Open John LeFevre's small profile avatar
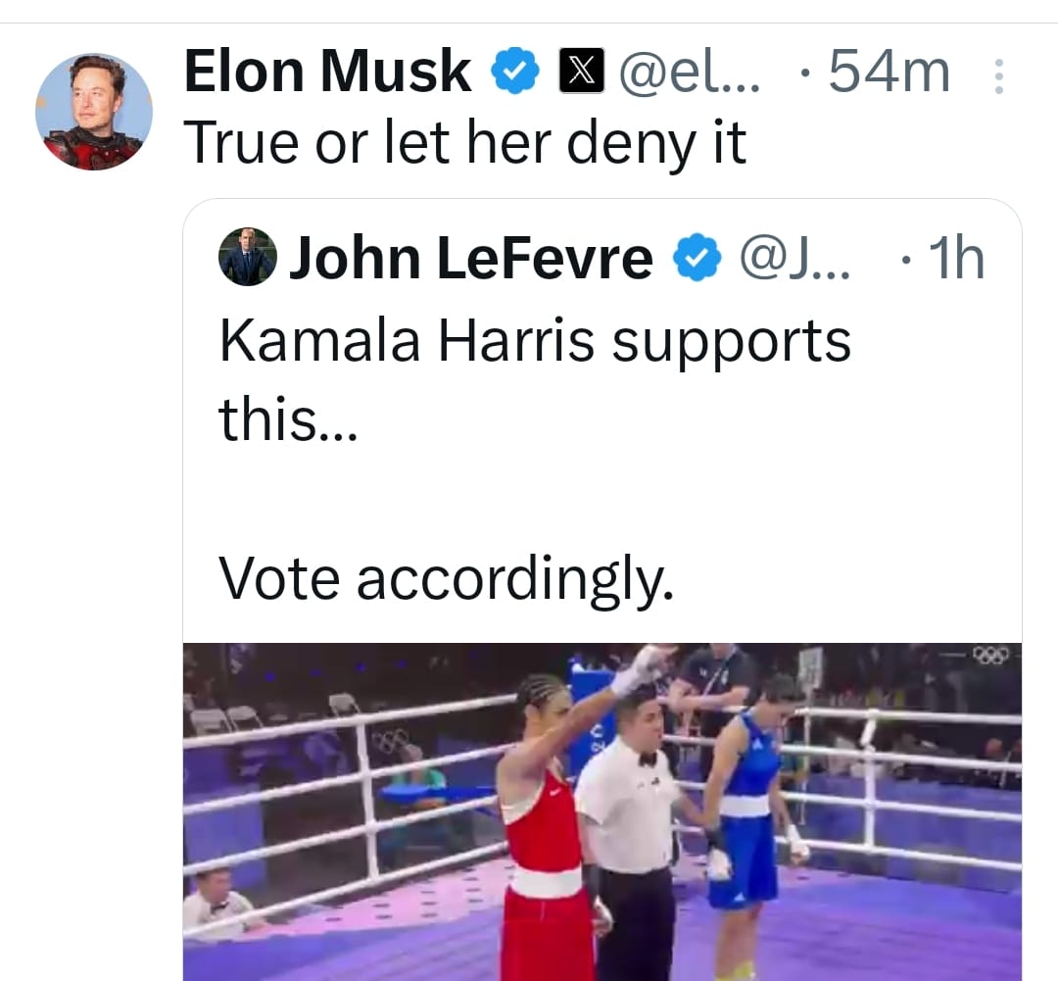 point(247,257)
